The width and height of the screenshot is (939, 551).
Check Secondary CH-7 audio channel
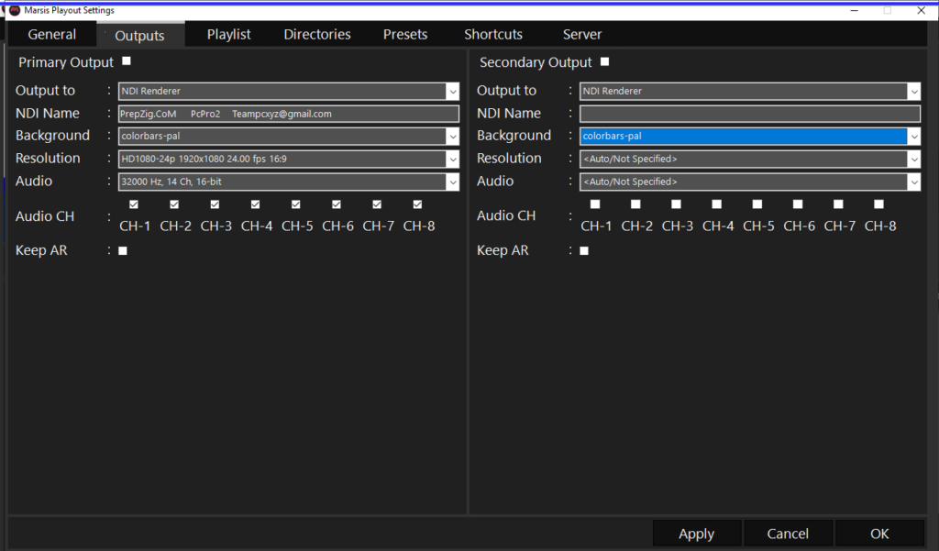pyautogui.click(x=838, y=204)
